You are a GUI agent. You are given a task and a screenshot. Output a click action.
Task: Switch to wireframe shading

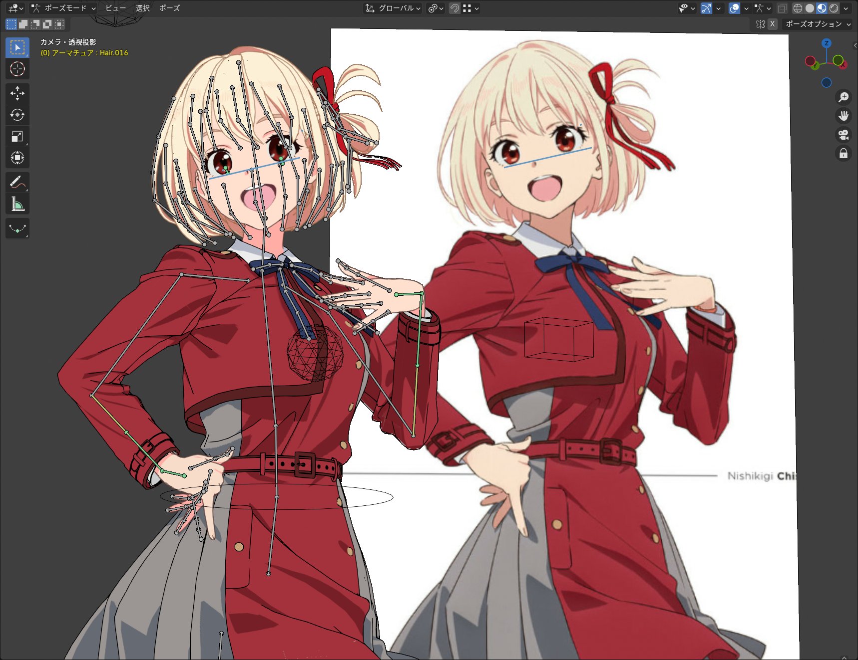pyautogui.click(x=798, y=8)
